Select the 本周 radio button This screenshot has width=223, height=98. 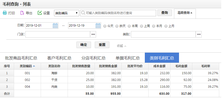click(129, 26)
